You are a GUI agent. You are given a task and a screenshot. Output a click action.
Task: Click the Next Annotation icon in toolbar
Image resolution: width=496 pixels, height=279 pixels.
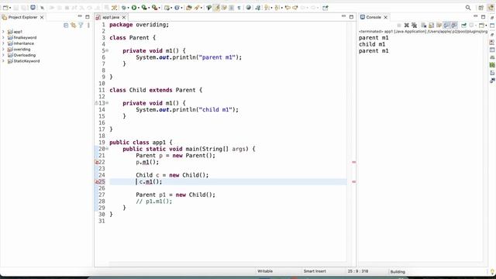click(267, 8)
